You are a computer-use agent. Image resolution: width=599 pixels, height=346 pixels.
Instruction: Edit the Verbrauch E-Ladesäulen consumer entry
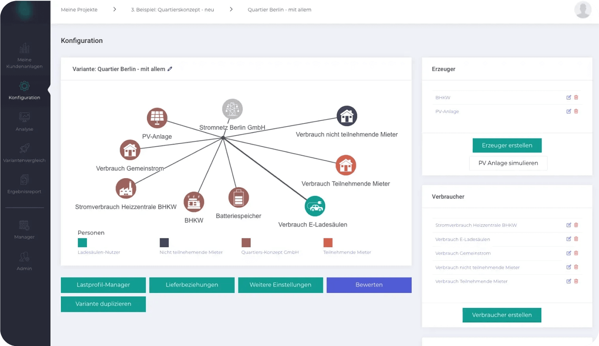(569, 239)
